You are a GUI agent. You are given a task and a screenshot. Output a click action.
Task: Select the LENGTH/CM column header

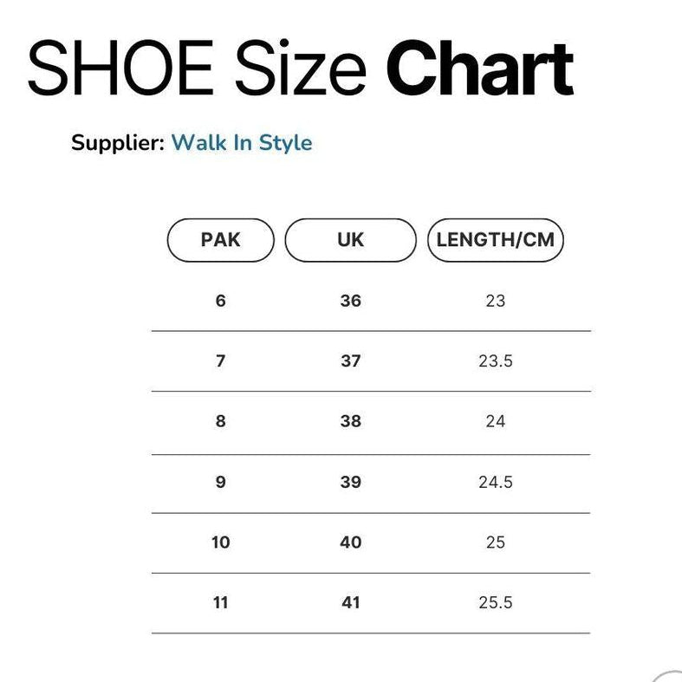495,240
